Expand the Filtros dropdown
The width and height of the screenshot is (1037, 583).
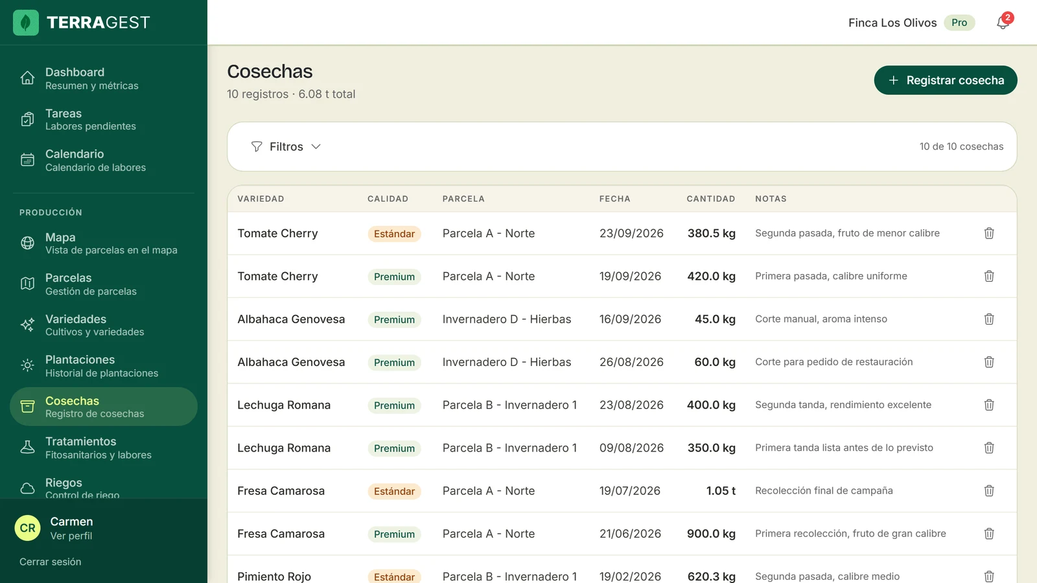click(286, 146)
